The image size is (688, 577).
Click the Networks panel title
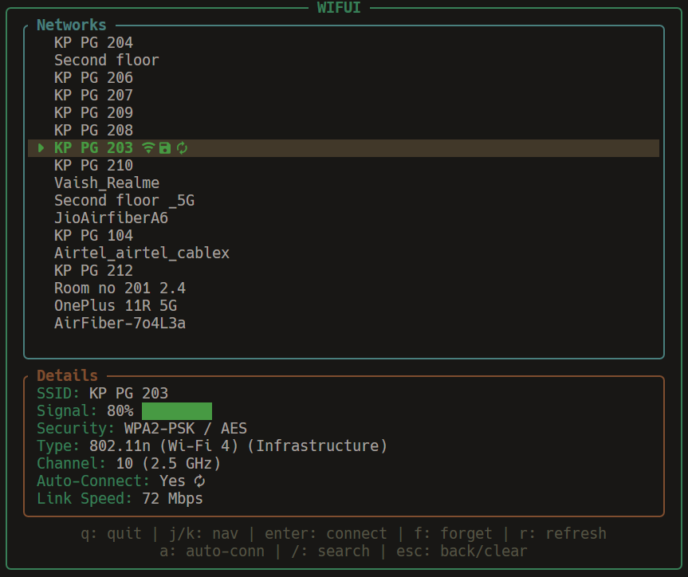click(71, 26)
